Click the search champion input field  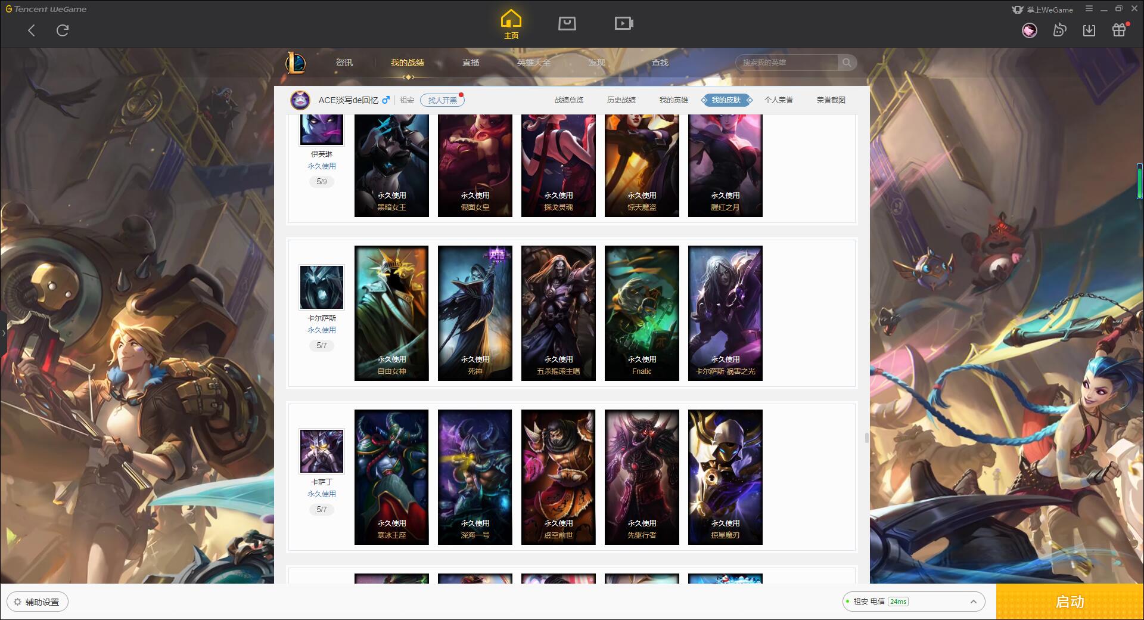[x=787, y=63]
